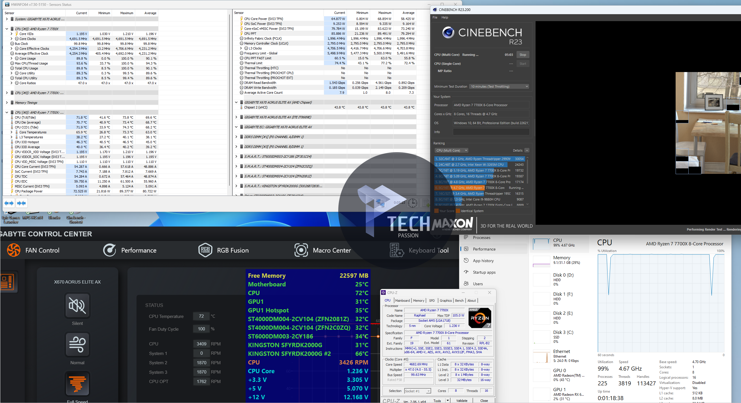Image resolution: width=741 pixels, height=403 pixels.
Task: Switch to the CPU-Z Memory tab
Action: [x=418, y=301]
